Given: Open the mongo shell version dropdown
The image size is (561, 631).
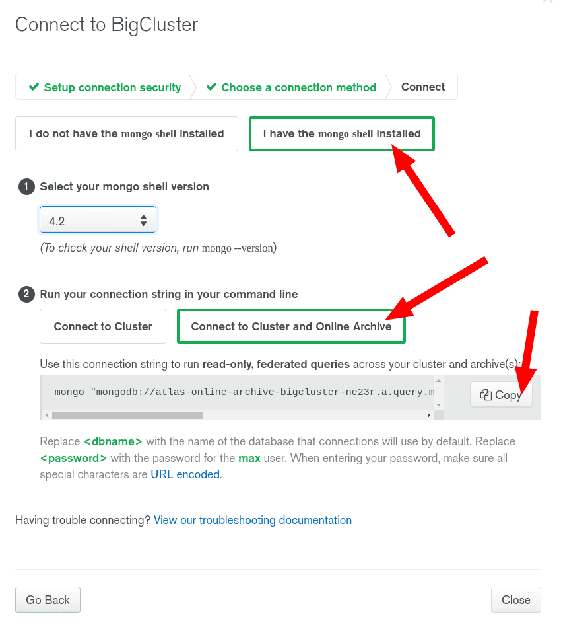Looking at the screenshot, I should 98,220.
